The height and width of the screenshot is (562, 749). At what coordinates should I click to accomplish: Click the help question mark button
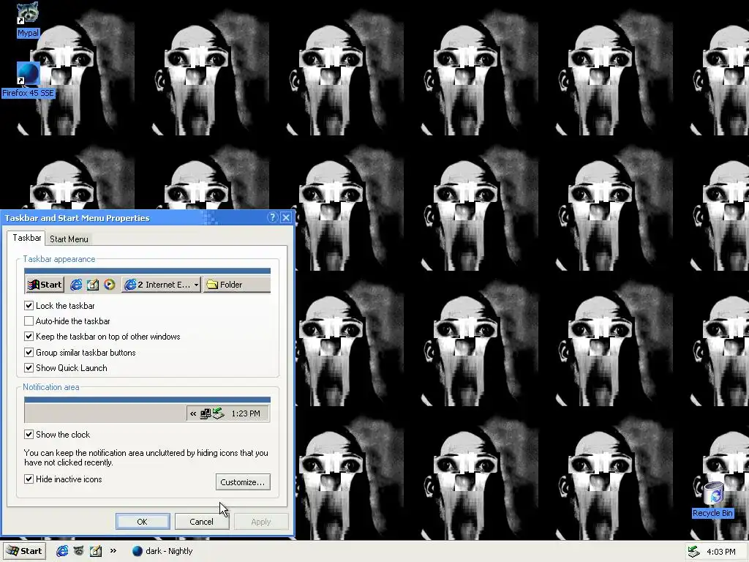point(272,217)
